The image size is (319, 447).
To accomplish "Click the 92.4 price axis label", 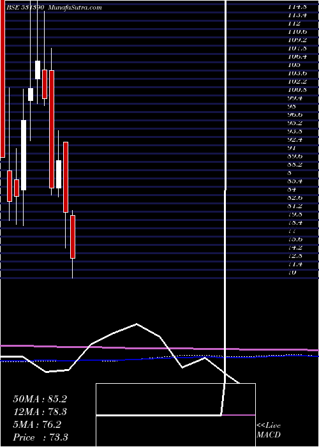I will pyautogui.click(x=296, y=140).
